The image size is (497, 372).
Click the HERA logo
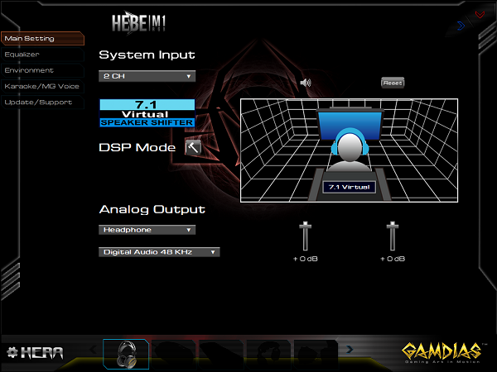coord(36,351)
